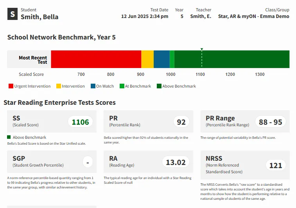
Task: Click the blue On Watch legend swatch
Action: [x=93, y=86]
